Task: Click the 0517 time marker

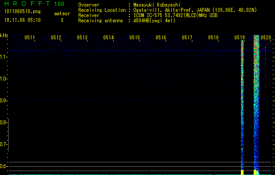Action: [x=187, y=38]
